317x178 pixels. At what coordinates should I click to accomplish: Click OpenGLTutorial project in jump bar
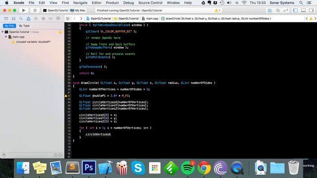click(x=99, y=19)
